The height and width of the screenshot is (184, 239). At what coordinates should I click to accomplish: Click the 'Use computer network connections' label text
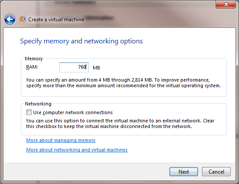73,112
